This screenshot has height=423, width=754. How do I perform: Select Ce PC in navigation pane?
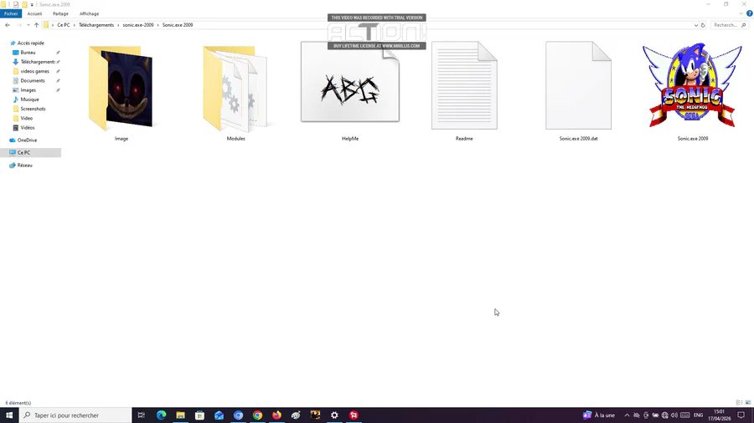[23, 152]
